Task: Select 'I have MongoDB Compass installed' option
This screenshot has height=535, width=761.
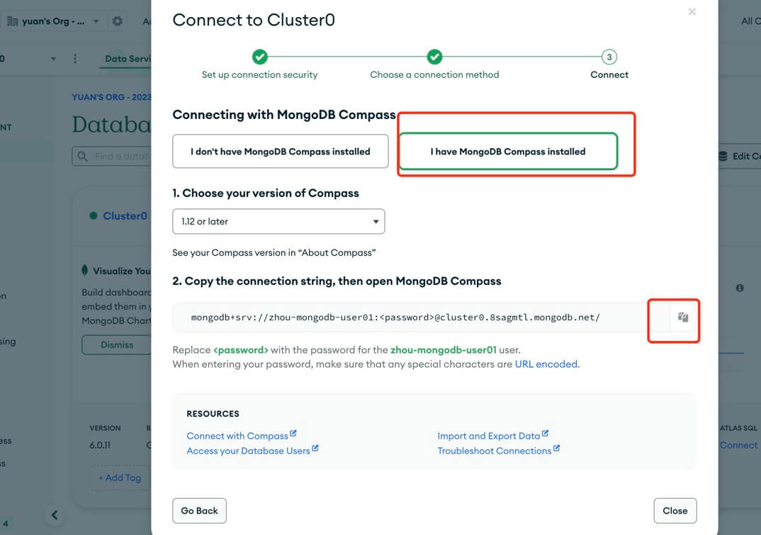Action: [x=508, y=152]
